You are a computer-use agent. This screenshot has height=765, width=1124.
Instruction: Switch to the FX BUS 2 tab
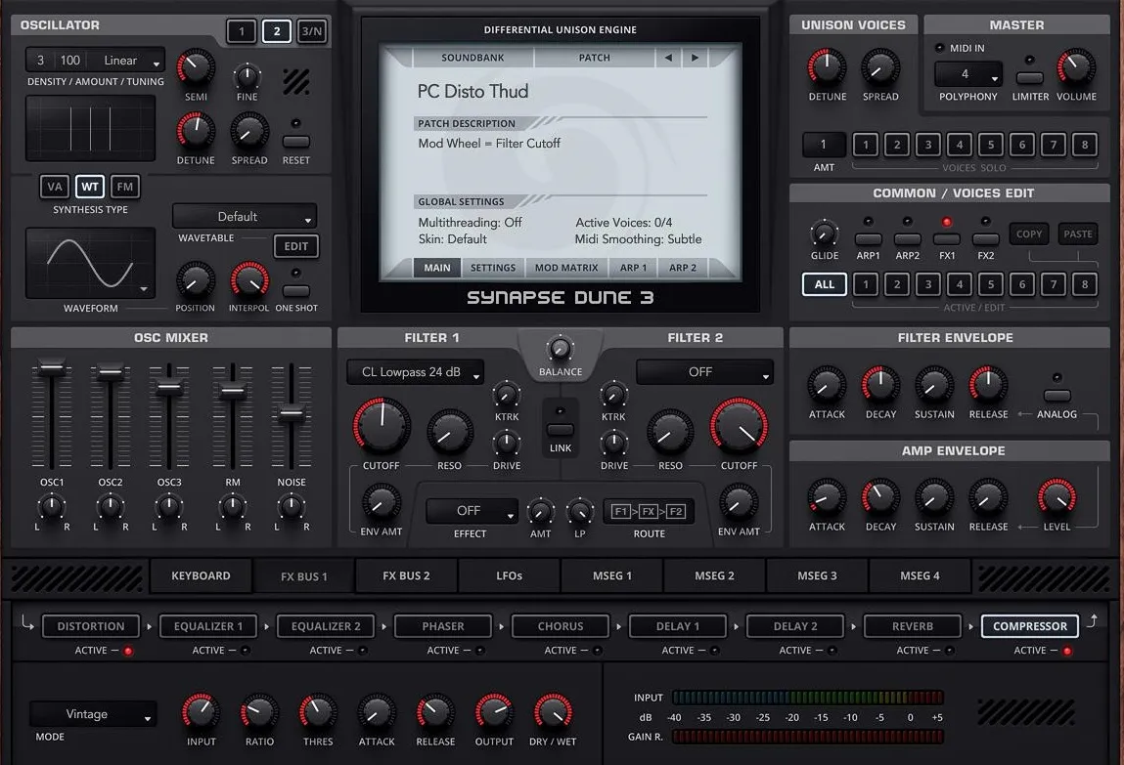[x=406, y=575]
